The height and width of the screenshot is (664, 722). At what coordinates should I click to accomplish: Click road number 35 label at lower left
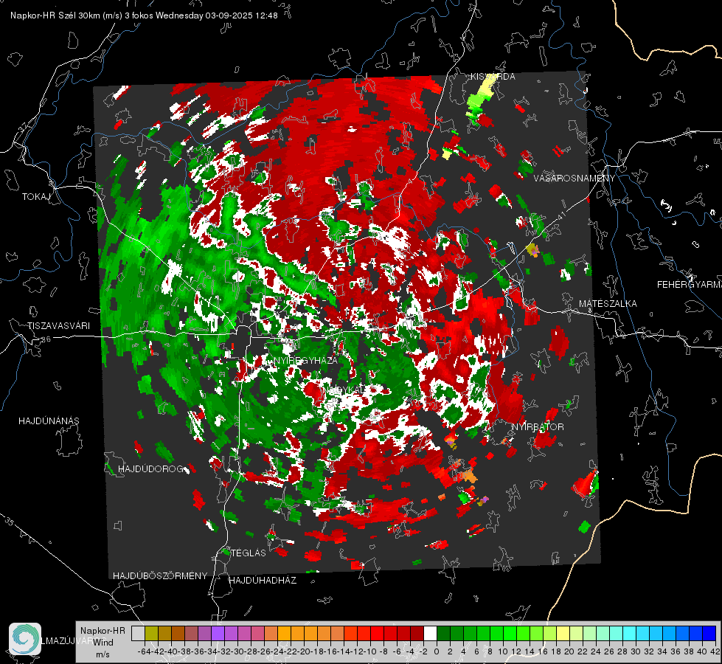(x=9, y=522)
